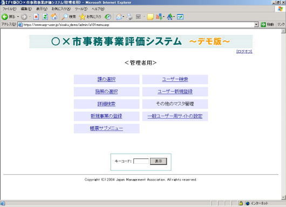Open 編集(E) menu
The height and width of the screenshot is (207, 286).
(26, 9)
